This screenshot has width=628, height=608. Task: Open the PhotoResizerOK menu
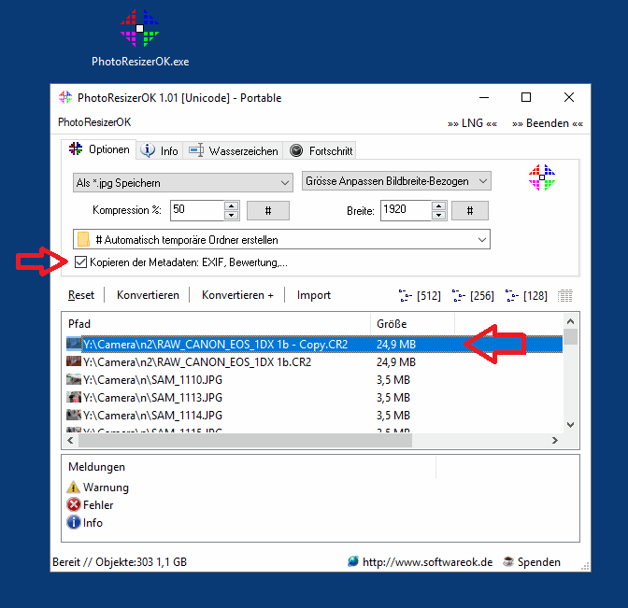tap(94, 122)
